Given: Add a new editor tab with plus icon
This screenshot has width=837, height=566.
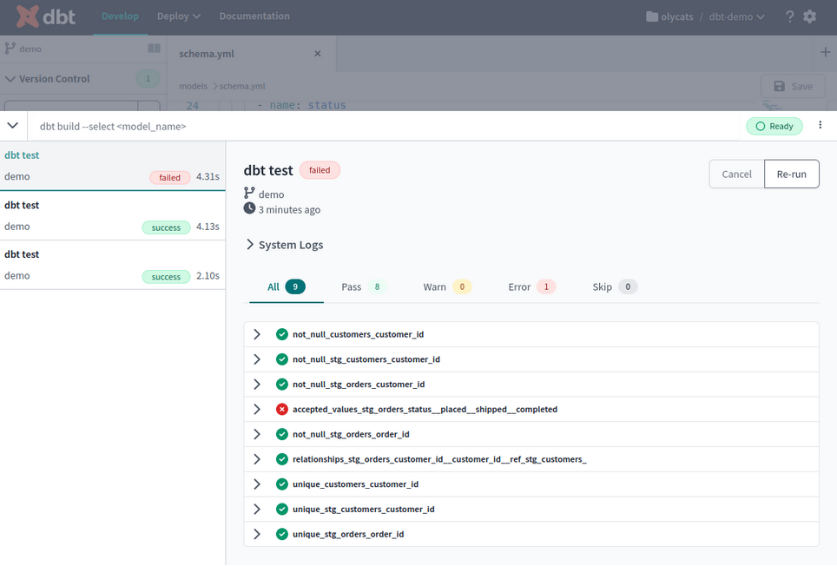Looking at the screenshot, I should pos(825,52).
